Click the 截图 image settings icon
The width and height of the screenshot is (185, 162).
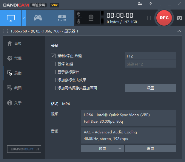click(x=10, y=88)
